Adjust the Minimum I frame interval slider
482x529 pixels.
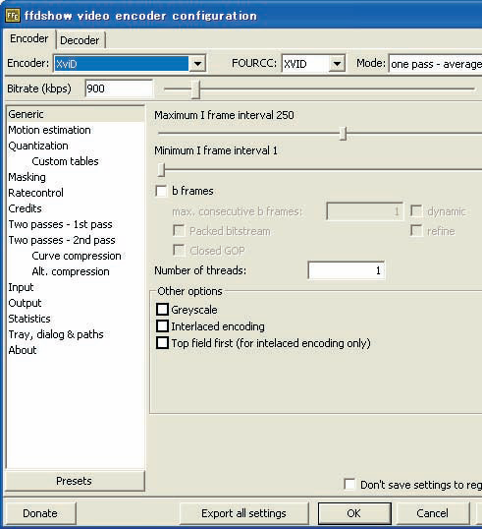pyautogui.click(x=161, y=170)
